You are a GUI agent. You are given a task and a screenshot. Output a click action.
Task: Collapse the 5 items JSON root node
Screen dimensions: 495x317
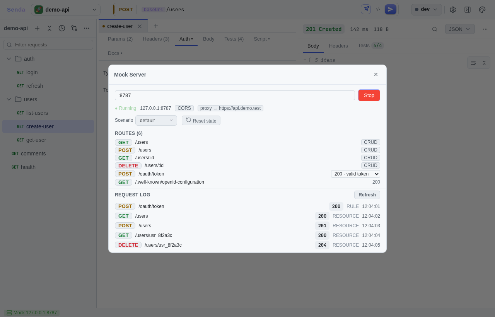(305, 60)
